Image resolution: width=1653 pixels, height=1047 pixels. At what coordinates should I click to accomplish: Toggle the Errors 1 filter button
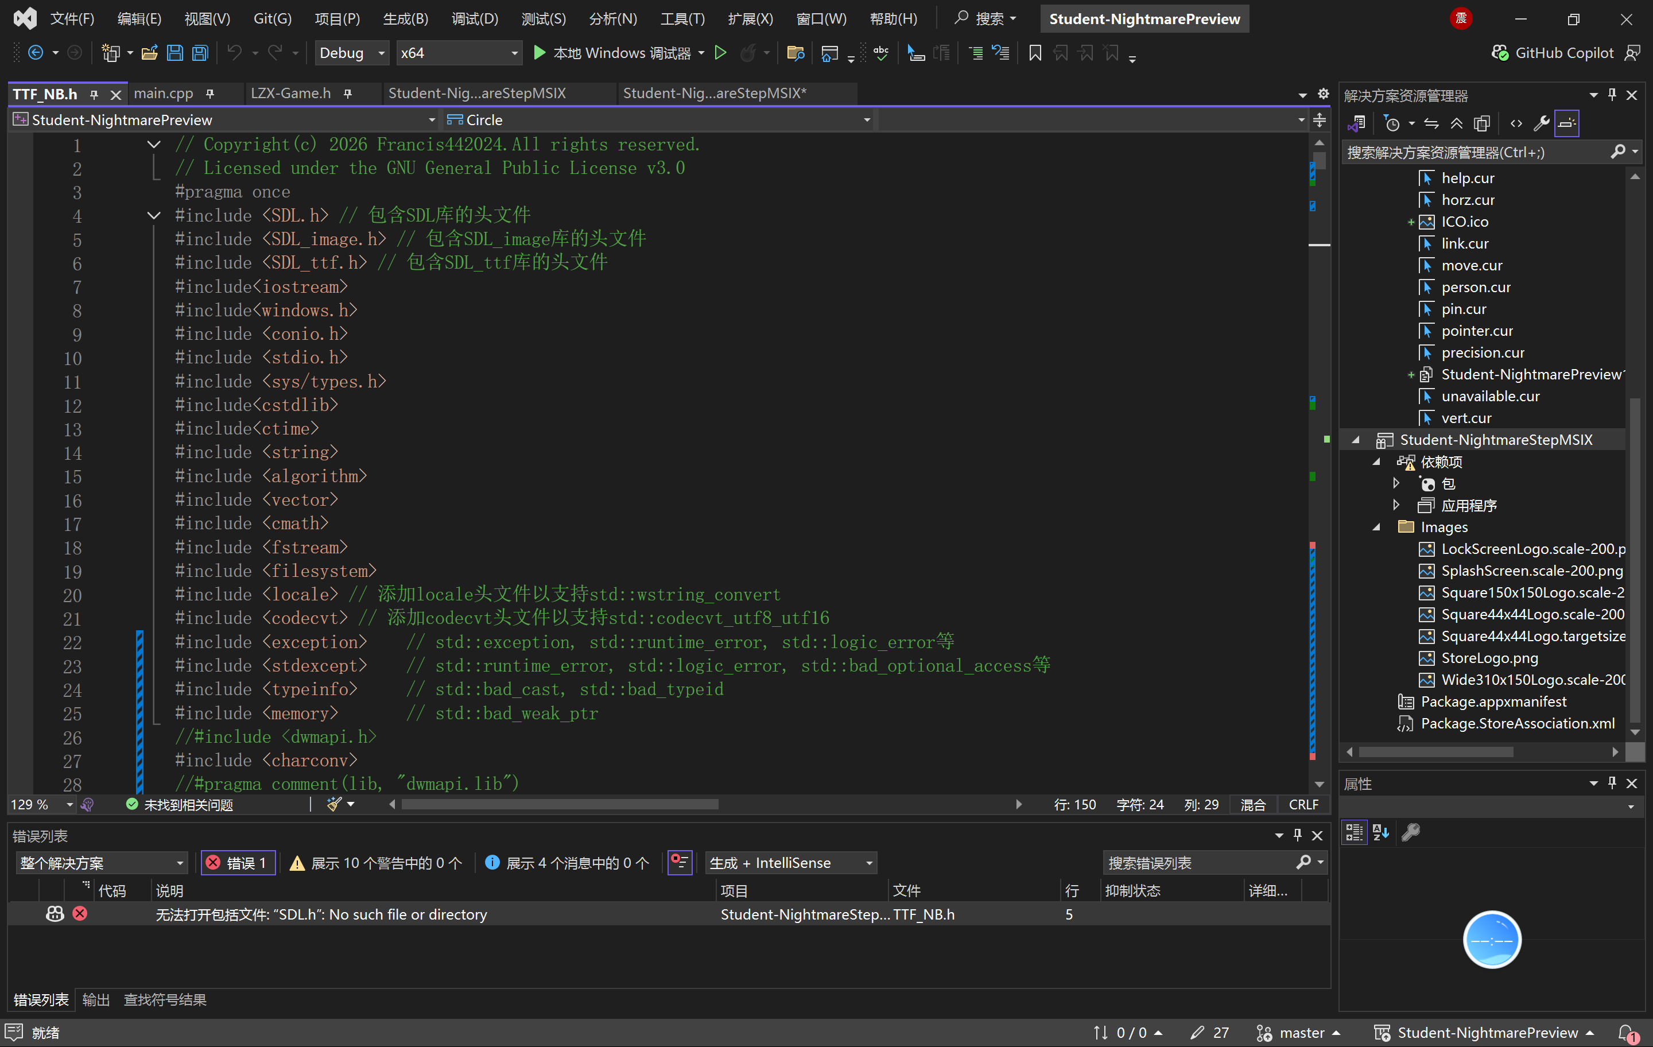tap(238, 863)
